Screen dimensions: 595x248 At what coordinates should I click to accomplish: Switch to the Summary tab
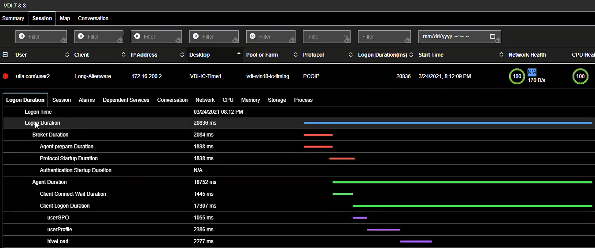click(13, 18)
